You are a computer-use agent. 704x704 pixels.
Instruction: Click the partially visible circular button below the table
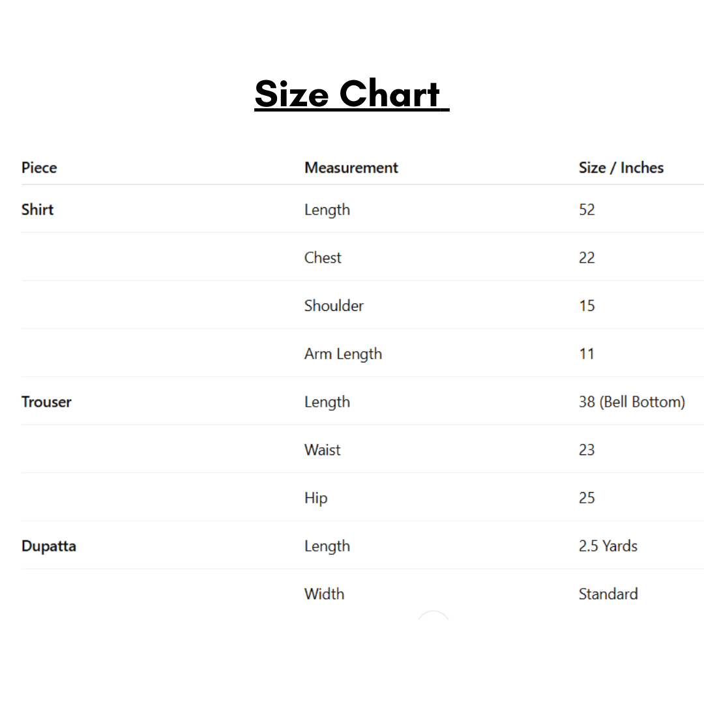pyautogui.click(x=433, y=616)
